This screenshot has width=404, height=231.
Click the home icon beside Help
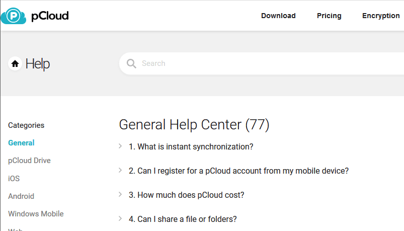(x=15, y=63)
